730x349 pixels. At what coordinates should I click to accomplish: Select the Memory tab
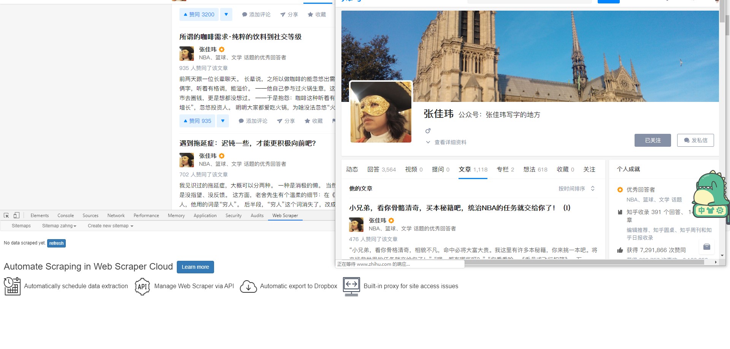176,216
